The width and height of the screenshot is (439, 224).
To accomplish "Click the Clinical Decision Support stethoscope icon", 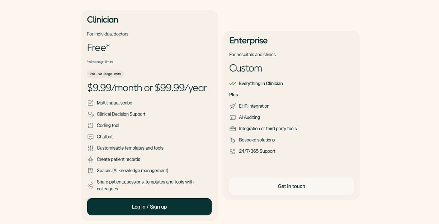I will click(x=90, y=115).
